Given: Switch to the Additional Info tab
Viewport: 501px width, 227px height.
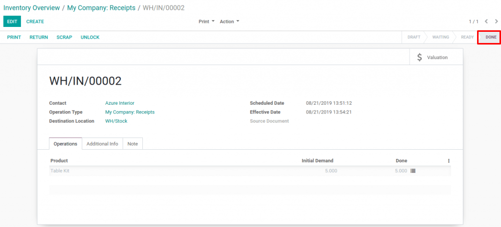Looking at the screenshot, I should 102,143.
